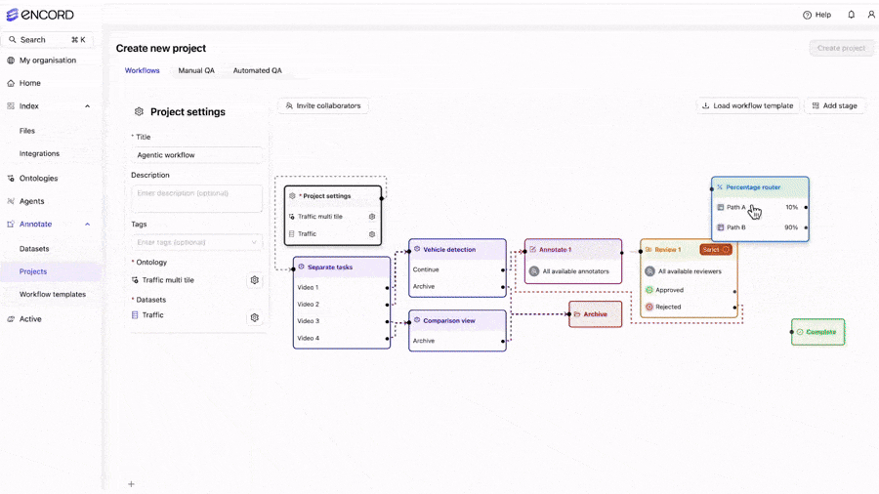Click the Comparison view agent icon
Screen dimensions: 879x494
coord(417,320)
